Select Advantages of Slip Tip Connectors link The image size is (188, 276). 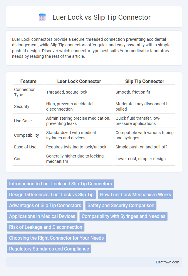[45, 205]
